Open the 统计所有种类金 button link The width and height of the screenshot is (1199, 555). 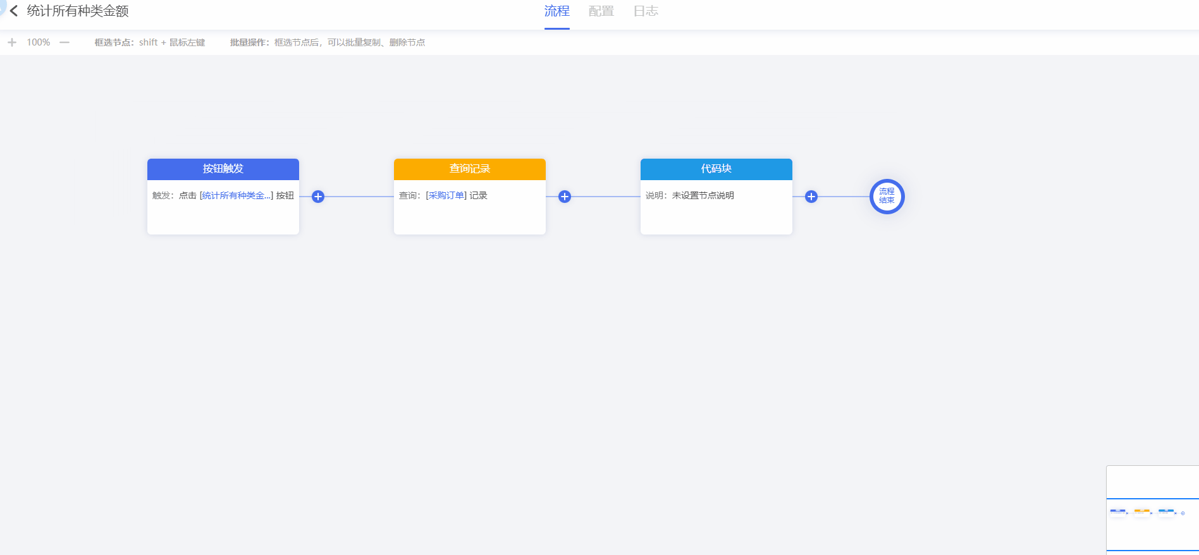(237, 196)
